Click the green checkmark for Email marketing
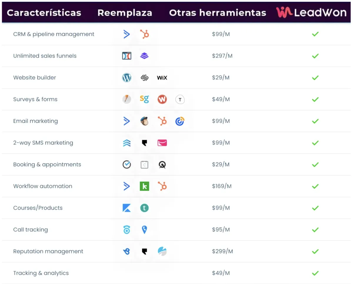Screen dimensions: 353x284 tap(315, 121)
